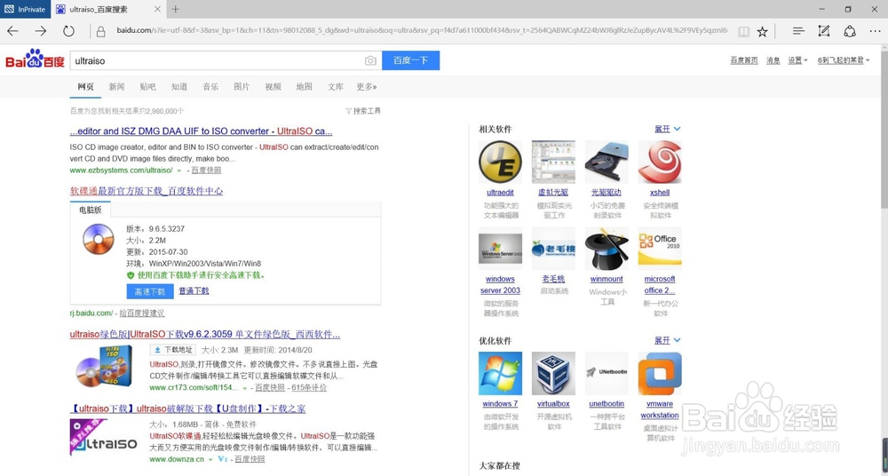Click the winmount hat icon
Image resolution: width=888 pixels, height=476 pixels.
click(x=607, y=248)
